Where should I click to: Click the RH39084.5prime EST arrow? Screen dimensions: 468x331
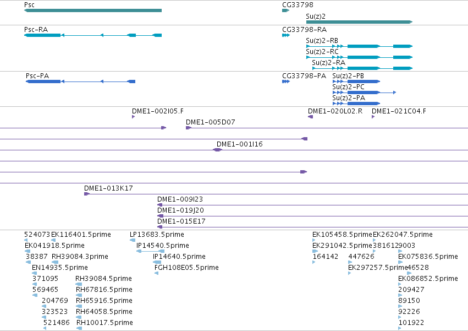coord(79,284)
